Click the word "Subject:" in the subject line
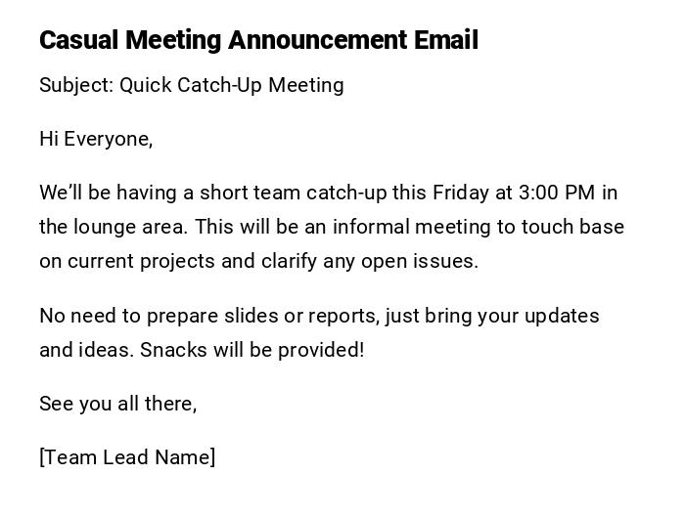The height and width of the screenshot is (518, 685). (x=76, y=85)
